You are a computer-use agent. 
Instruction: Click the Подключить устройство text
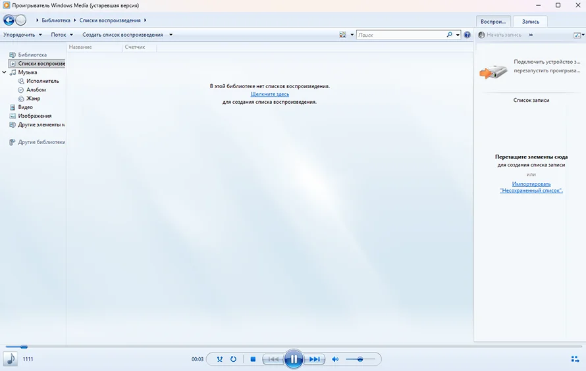546,62
